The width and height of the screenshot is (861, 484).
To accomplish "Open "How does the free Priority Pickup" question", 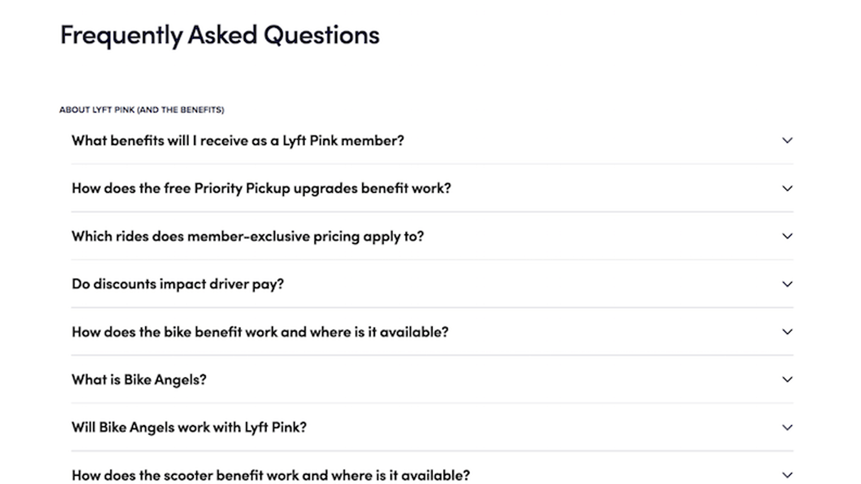I will point(261,188).
